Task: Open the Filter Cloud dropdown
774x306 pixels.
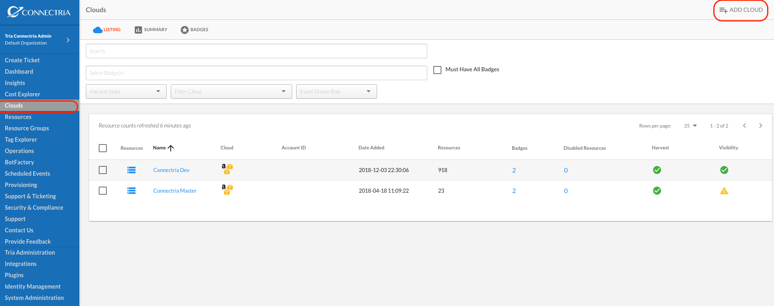Action: tap(231, 91)
